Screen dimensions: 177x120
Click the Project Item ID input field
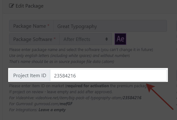108,76
